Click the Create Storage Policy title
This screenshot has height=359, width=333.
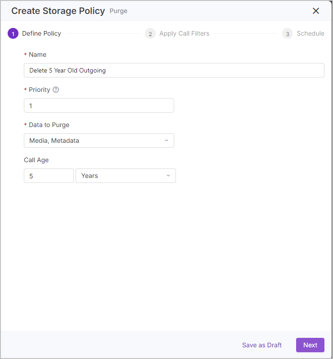pyautogui.click(x=58, y=11)
